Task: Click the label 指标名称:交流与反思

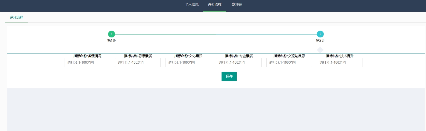Action: pyautogui.click(x=289, y=56)
